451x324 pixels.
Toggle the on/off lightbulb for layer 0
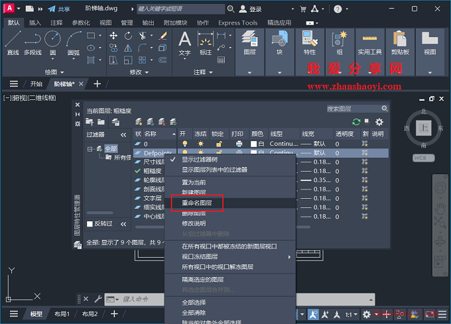pyautogui.click(x=185, y=144)
